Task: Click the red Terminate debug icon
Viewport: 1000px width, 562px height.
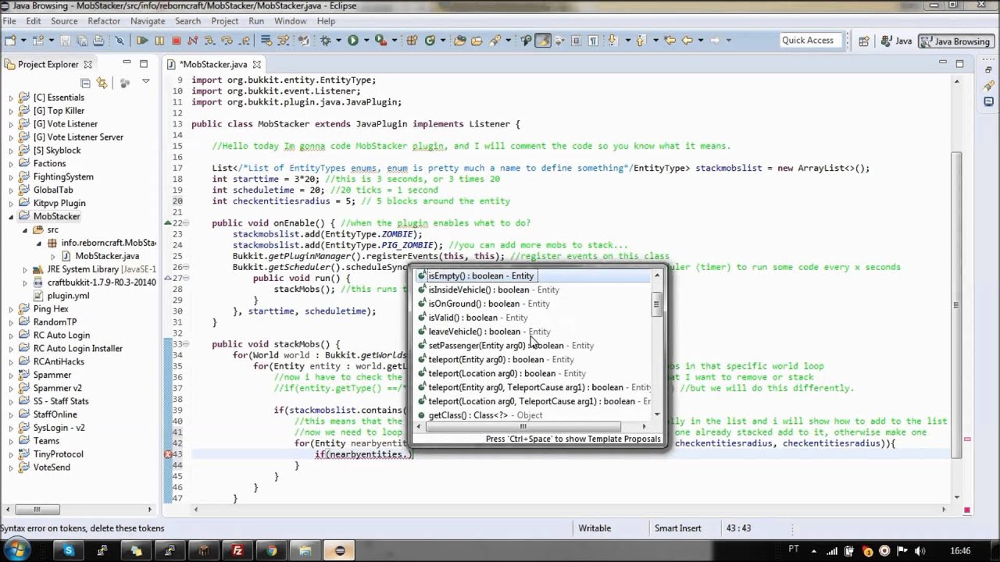Action: pyautogui.click(x=177, y=41)
